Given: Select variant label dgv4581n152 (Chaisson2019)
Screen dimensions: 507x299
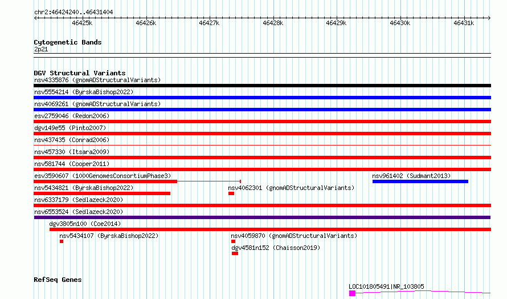Looking at the screenshot, I should coord(276,248).
